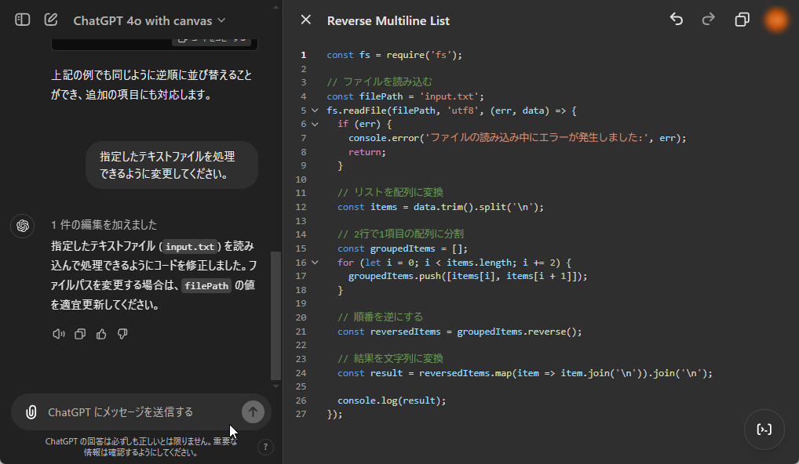This screenshot has height=464, width=799.
Task: Open the help question mark button
Action: click(x=265, y=447)
